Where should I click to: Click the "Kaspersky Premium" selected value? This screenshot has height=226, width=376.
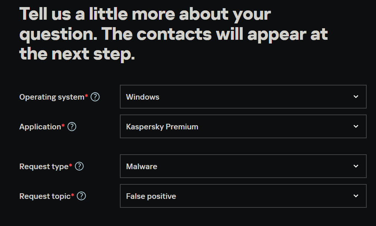pyautogui.click(x=162, y=127)
